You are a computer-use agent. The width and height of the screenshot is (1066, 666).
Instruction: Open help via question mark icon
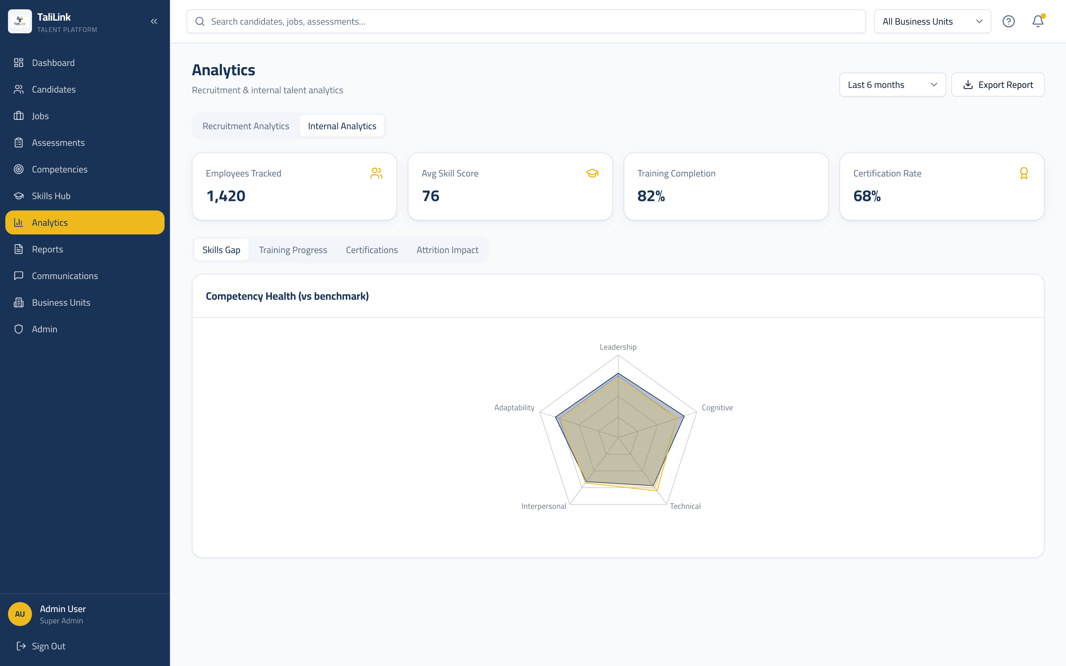(x=1008, y=21)
